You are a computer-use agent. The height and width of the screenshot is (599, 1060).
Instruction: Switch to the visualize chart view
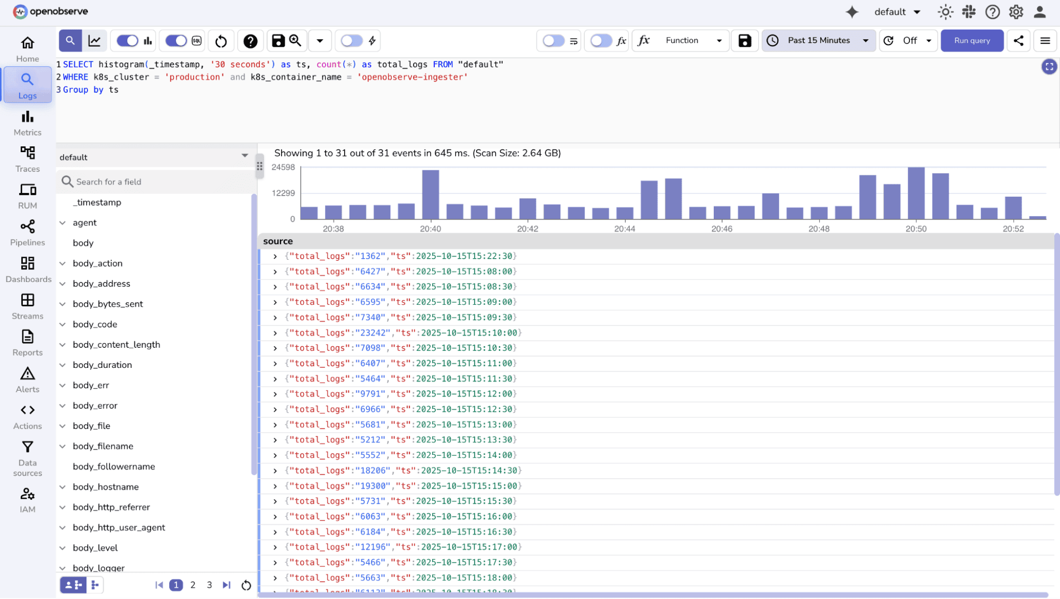pos(94,40)
